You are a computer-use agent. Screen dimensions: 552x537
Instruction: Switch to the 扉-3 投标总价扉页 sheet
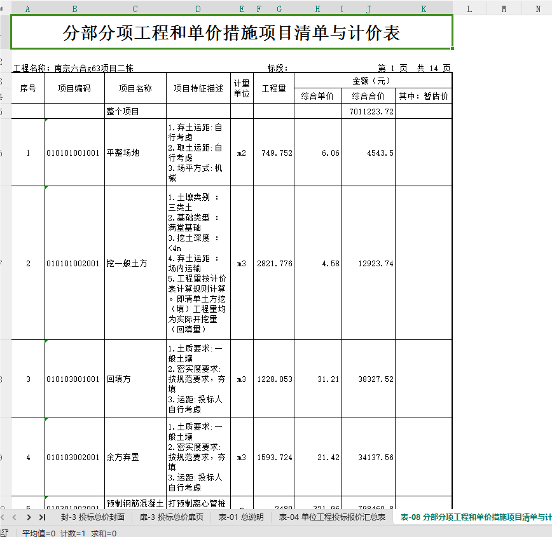(x=172, y=517)
